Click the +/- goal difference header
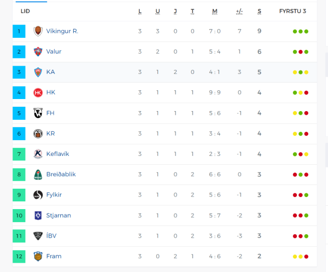This screenshot has width=328, height=272. click(x=239, y=11)
